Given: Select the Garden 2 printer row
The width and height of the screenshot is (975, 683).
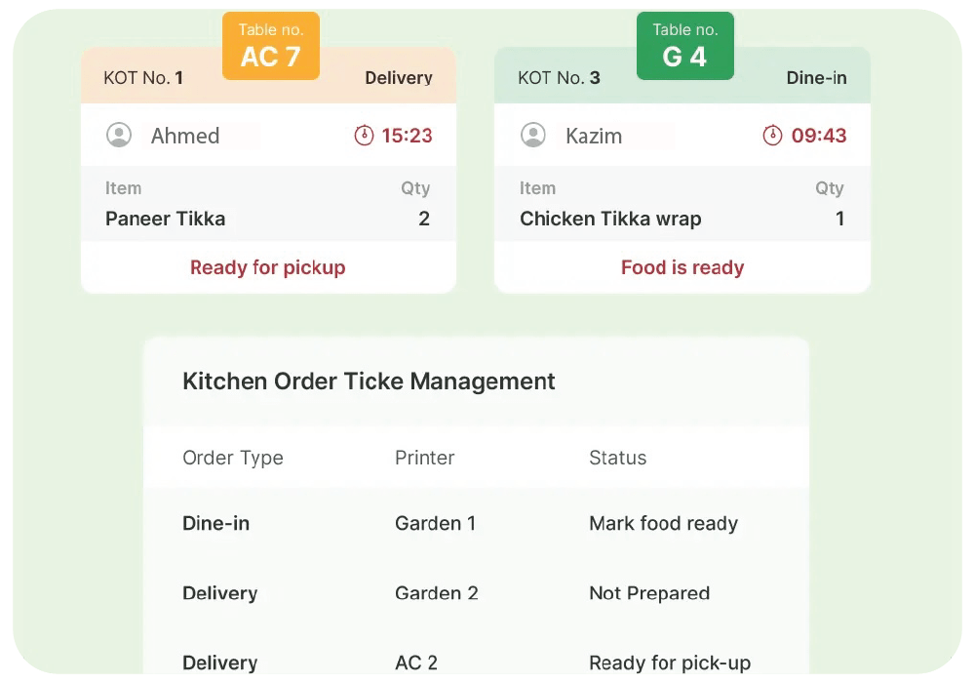Looking at the screenshot, I should point(436,593).
